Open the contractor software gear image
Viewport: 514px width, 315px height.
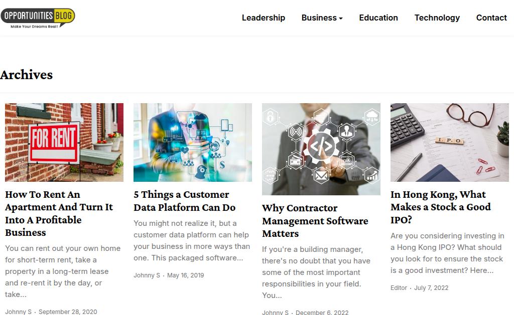pyautogui.click(x=321, y=149)
